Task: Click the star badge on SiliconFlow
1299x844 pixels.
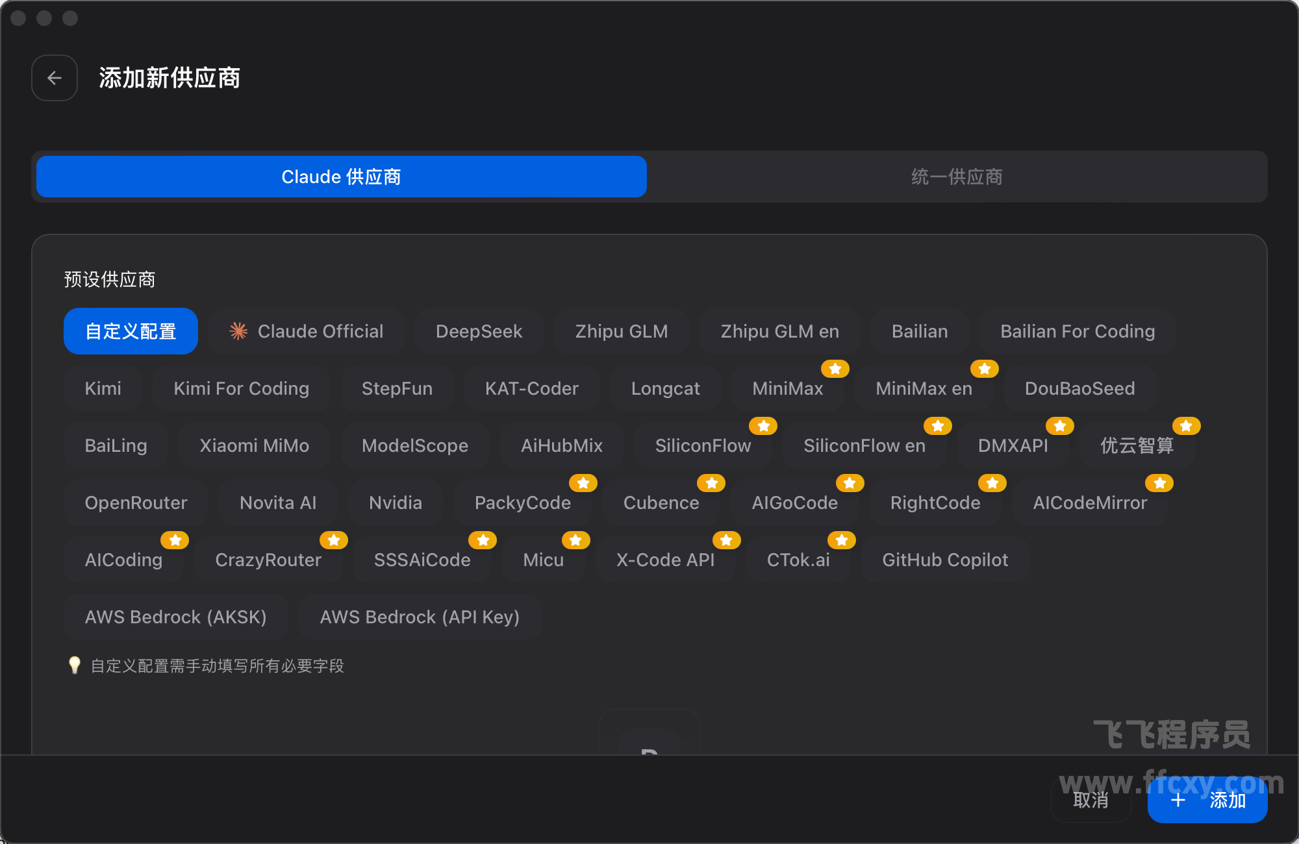Action: [763, 426]
